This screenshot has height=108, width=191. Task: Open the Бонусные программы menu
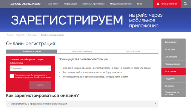[93, 4]
